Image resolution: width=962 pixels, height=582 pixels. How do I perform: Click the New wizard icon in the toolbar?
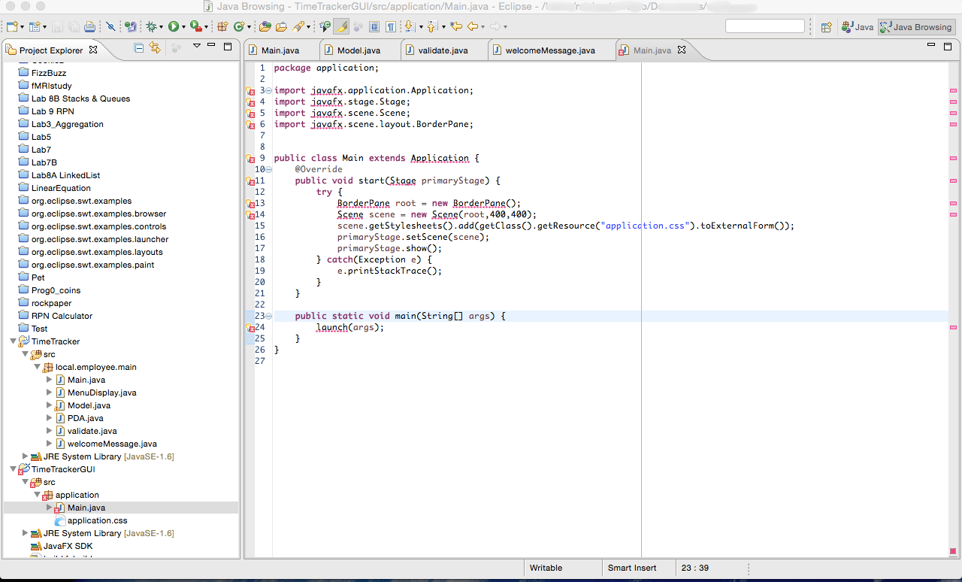13,26
